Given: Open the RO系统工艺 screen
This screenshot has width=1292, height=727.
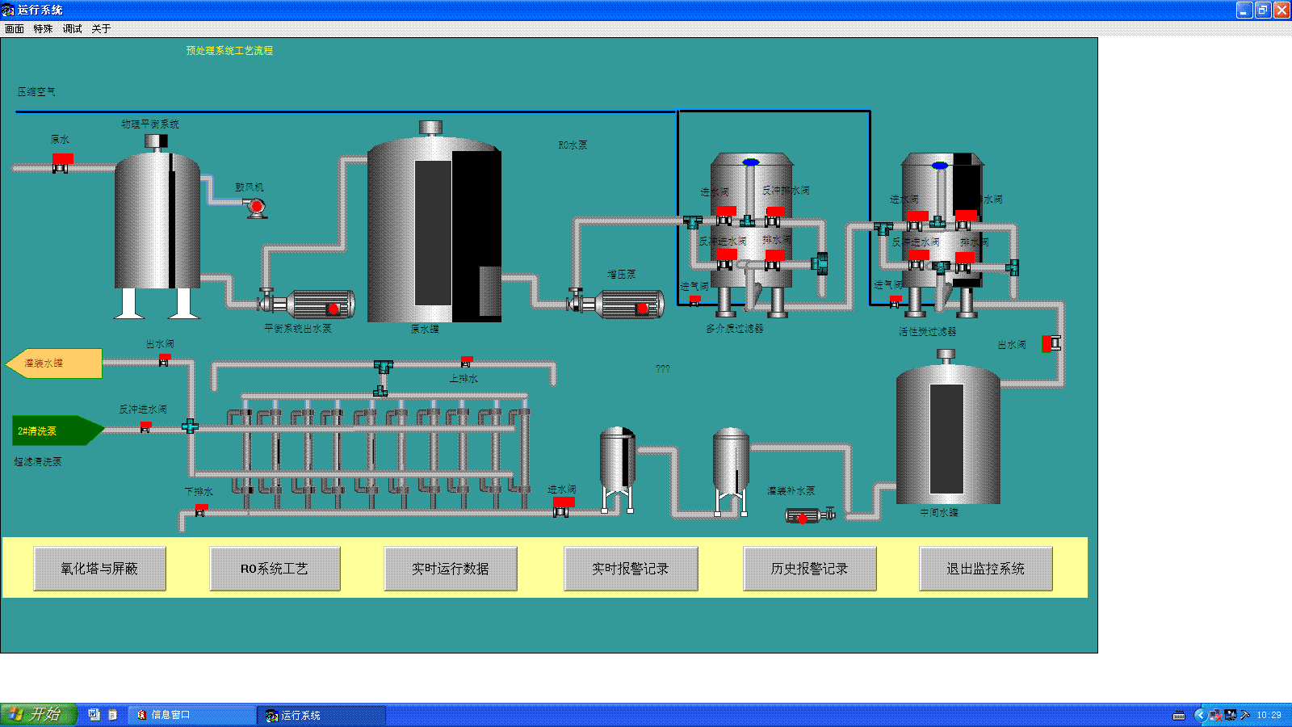Looking at the screenshot, I should click(x=275, y=569).
